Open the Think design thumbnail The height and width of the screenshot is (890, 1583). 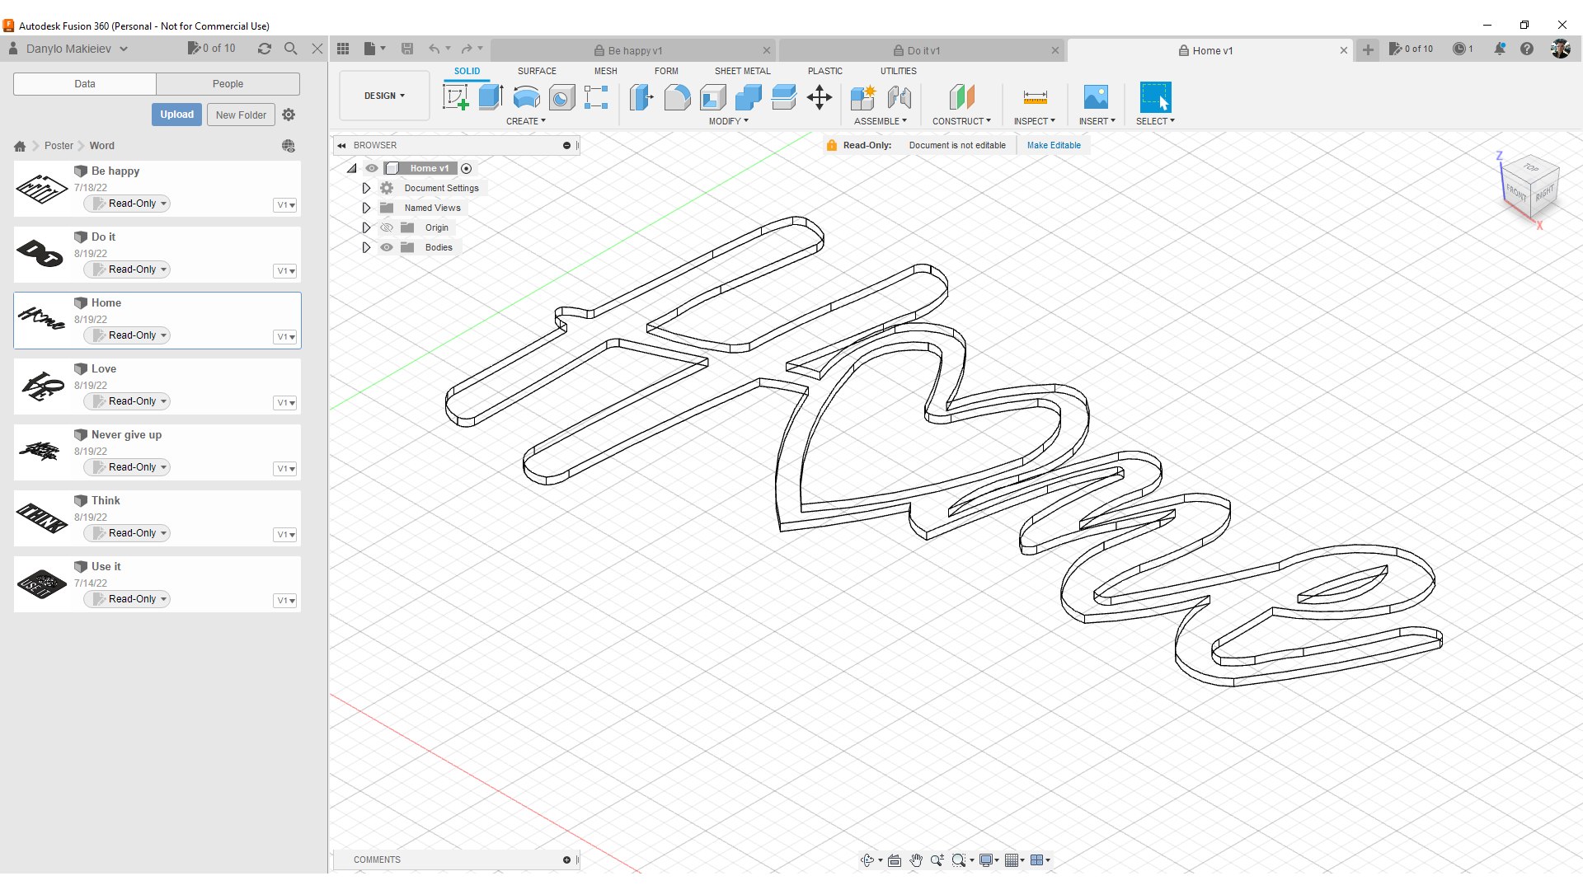42,518
